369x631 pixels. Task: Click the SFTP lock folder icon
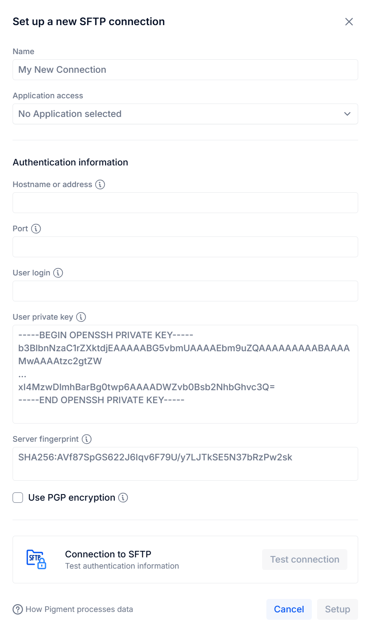coord(36,560)
